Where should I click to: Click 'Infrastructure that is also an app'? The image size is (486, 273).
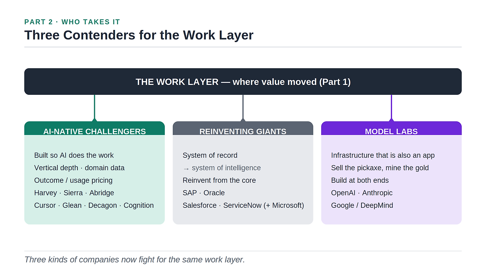click(383, 155)
